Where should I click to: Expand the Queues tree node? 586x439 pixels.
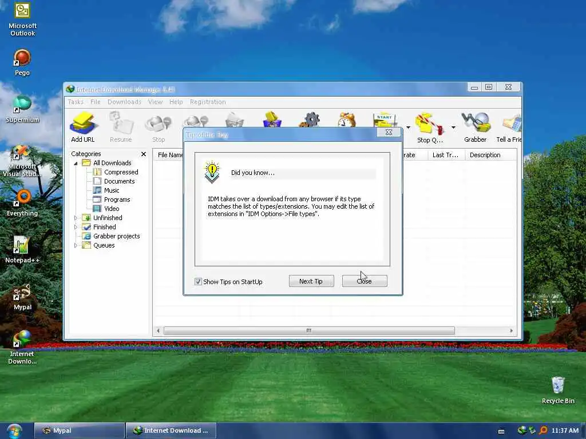76,245
